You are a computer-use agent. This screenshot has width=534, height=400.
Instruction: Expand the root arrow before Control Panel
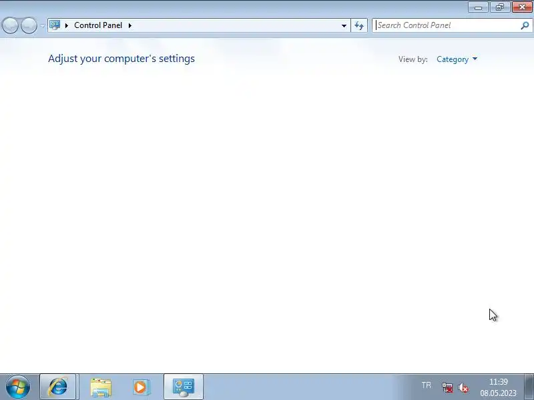tap(67, 25)
